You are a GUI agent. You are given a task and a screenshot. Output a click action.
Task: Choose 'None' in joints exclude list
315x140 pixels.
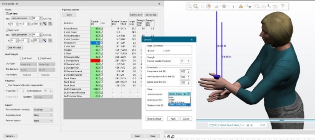[x=171, y=97]
